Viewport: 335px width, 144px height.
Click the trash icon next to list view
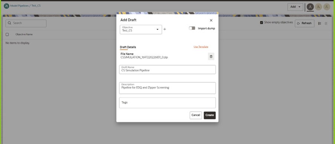coord(326,23)
